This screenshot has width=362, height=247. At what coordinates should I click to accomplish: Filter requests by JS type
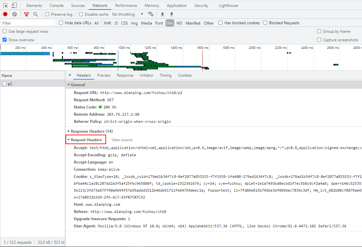click(116, 23)
